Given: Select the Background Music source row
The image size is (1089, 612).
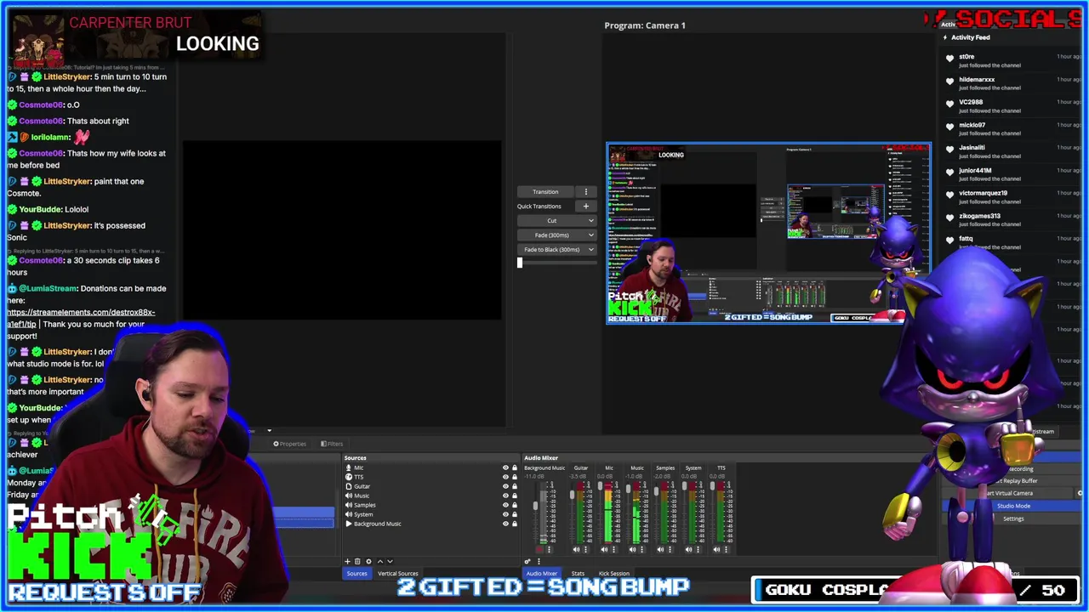Looking at the screenshot, I should click(x=430, y=524).
